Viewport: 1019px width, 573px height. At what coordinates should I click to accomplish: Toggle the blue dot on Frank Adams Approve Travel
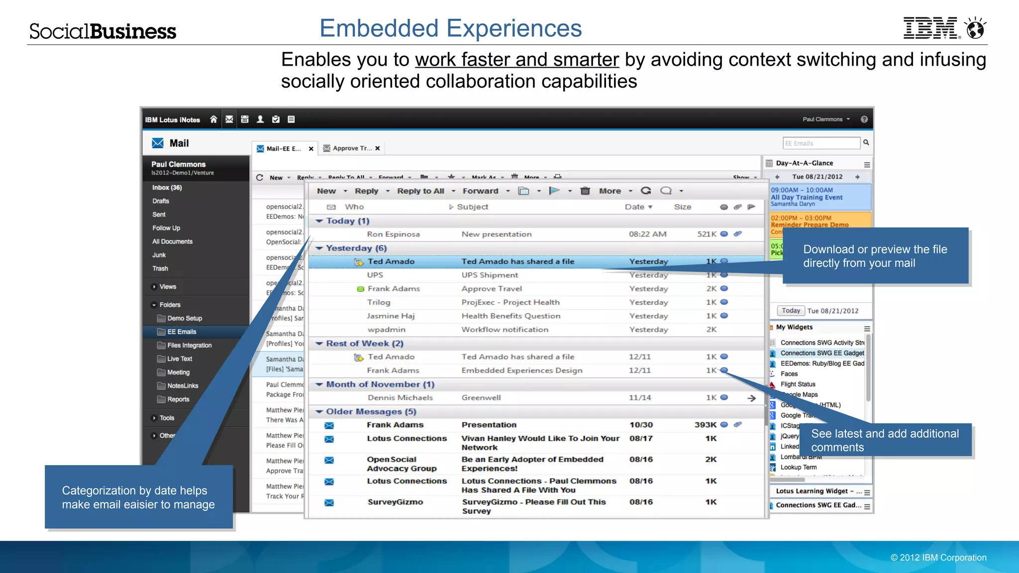(724, 288)
